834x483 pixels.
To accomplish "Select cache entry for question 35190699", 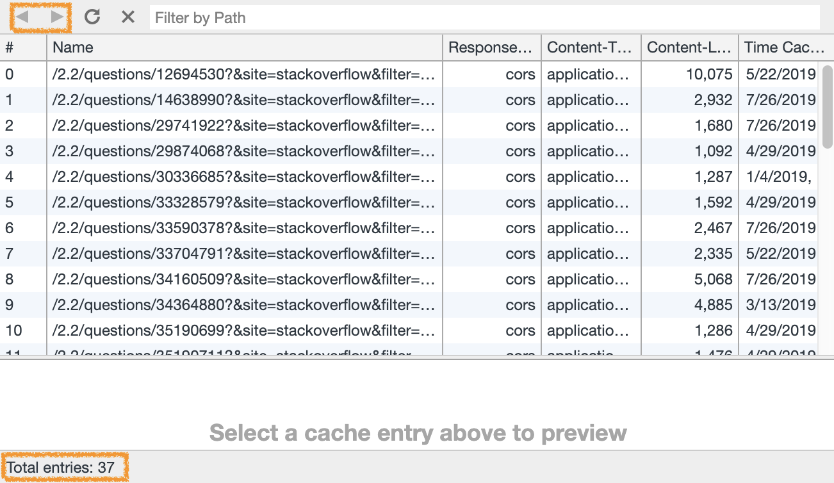I will pyautogui.click(x=243, y=331).
